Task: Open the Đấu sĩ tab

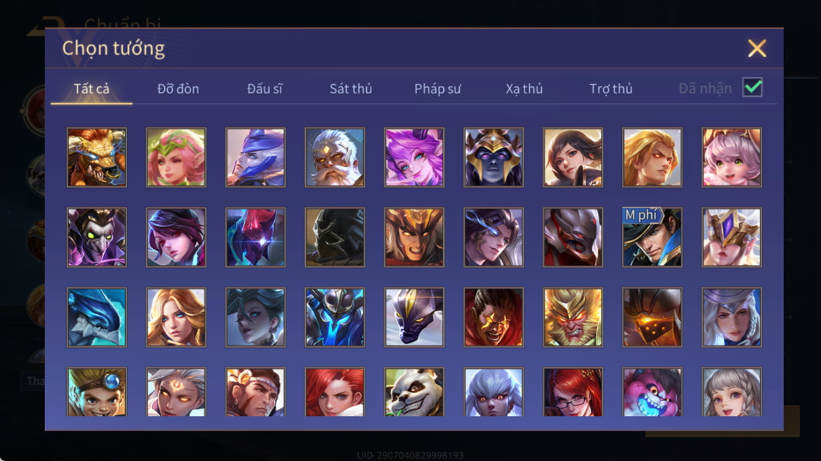Action: pos(264,89)
